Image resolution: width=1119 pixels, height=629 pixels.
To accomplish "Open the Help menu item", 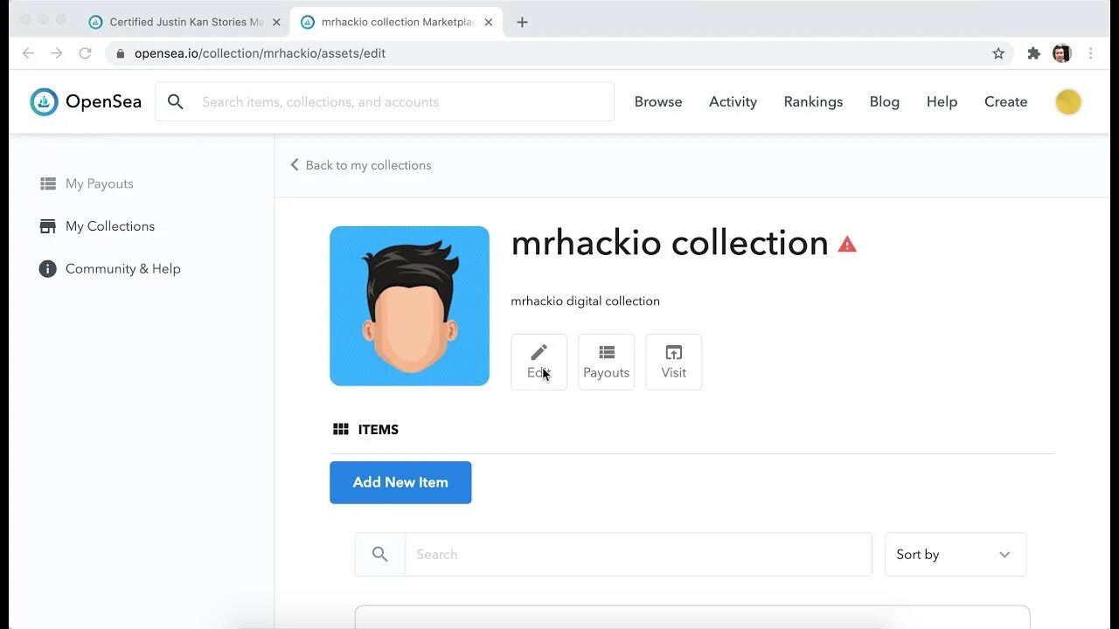I will (942, 102).
